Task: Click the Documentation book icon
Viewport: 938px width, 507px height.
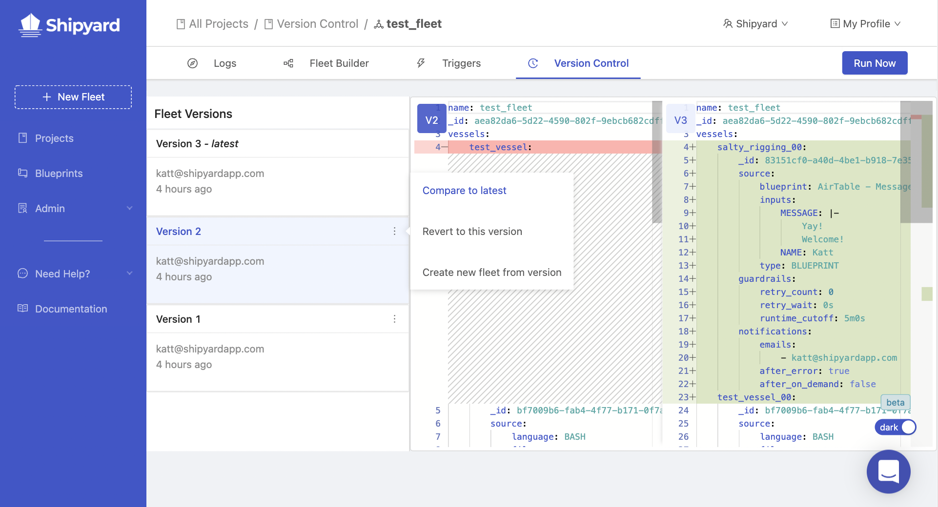Action: pos(22,309)
